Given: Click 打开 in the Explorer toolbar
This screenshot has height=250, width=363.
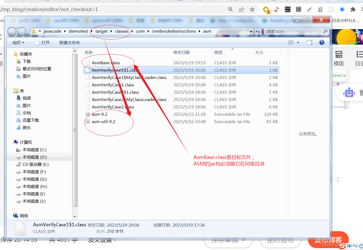Looking at the screenshot, I should (x=46, y=42).
